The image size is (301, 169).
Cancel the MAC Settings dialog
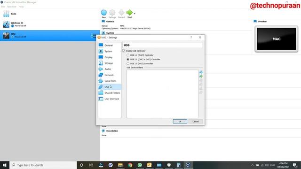[196, 122]
